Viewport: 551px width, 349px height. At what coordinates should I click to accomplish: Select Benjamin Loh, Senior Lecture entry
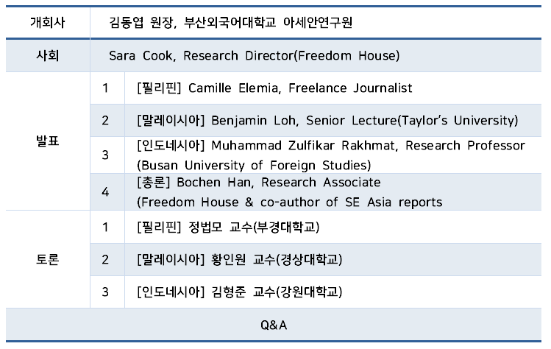(327, 120)
